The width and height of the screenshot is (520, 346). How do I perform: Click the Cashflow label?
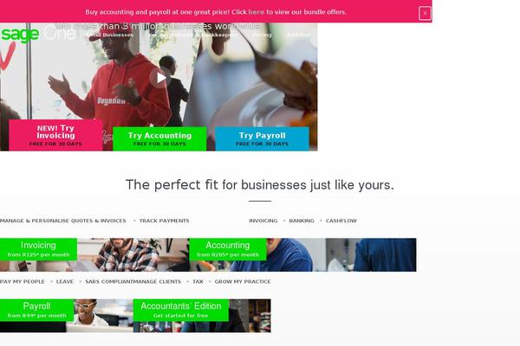pos(341,221)
